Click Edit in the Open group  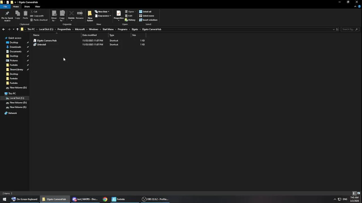[129, 16]
